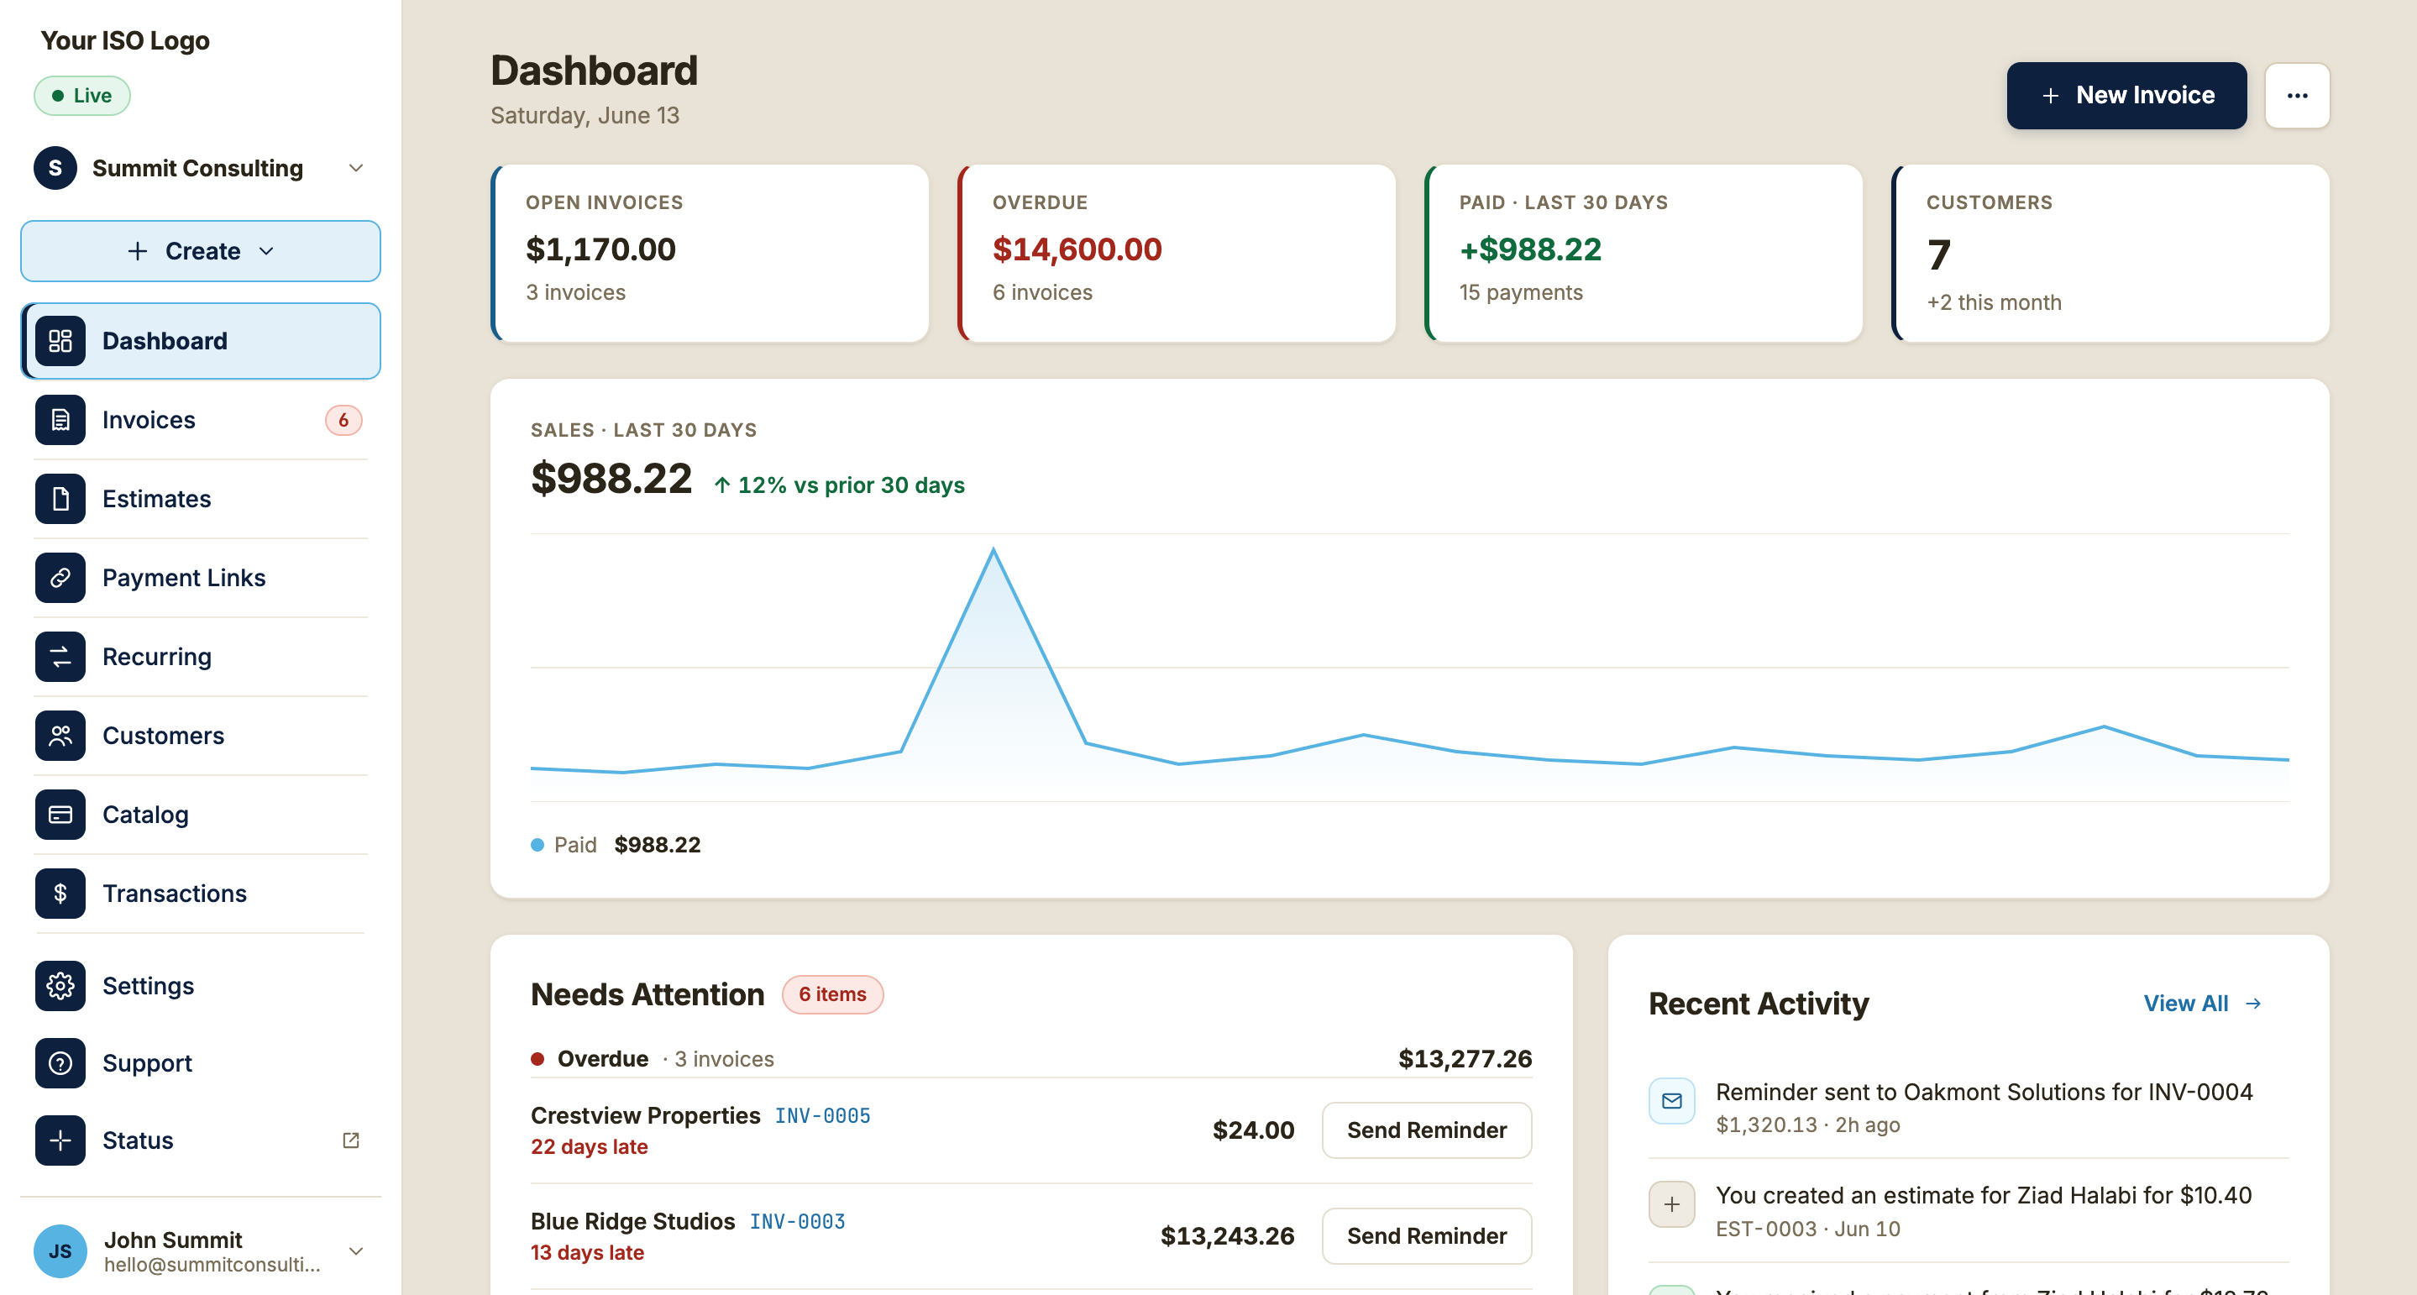Select the Transactions dollar icon

point(60,893)
